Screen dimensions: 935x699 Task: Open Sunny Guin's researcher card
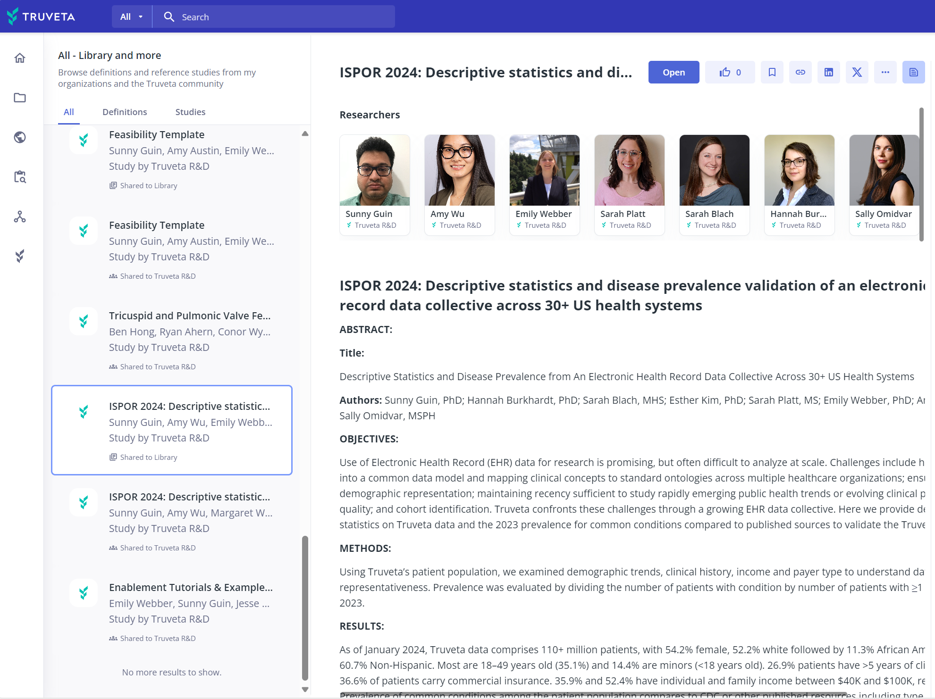click(x=375, y=185)
